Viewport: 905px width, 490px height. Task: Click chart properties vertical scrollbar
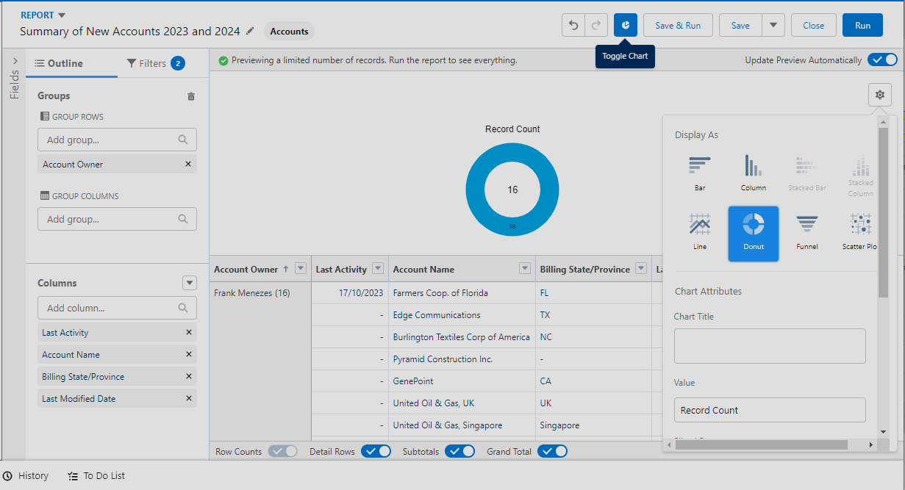883,212
